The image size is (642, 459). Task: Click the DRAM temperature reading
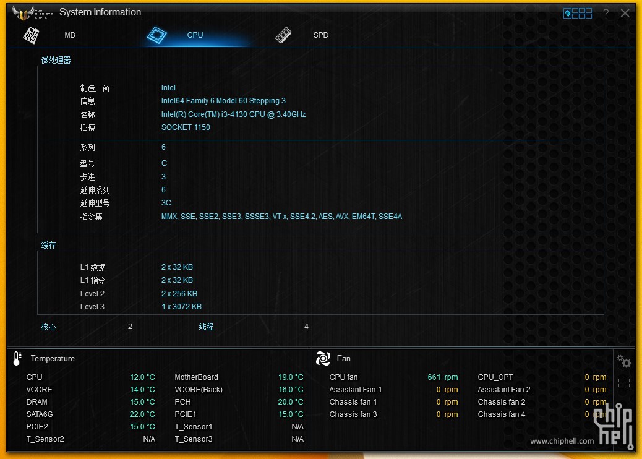[x=142, y=401]
